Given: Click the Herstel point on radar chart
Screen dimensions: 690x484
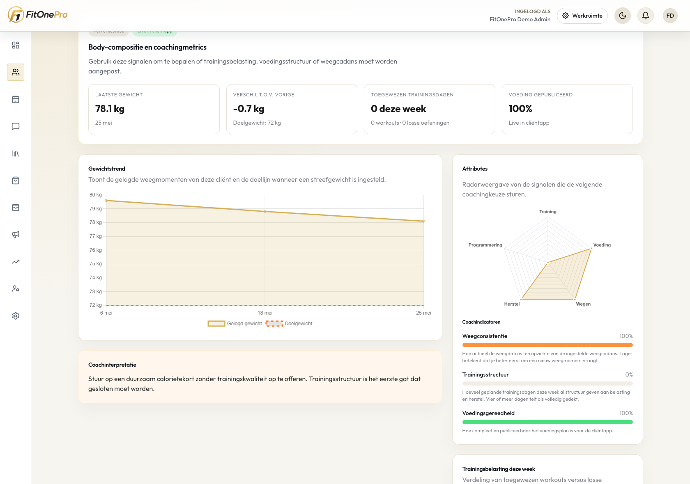Looking at the screenshot, I should point(521,299).
